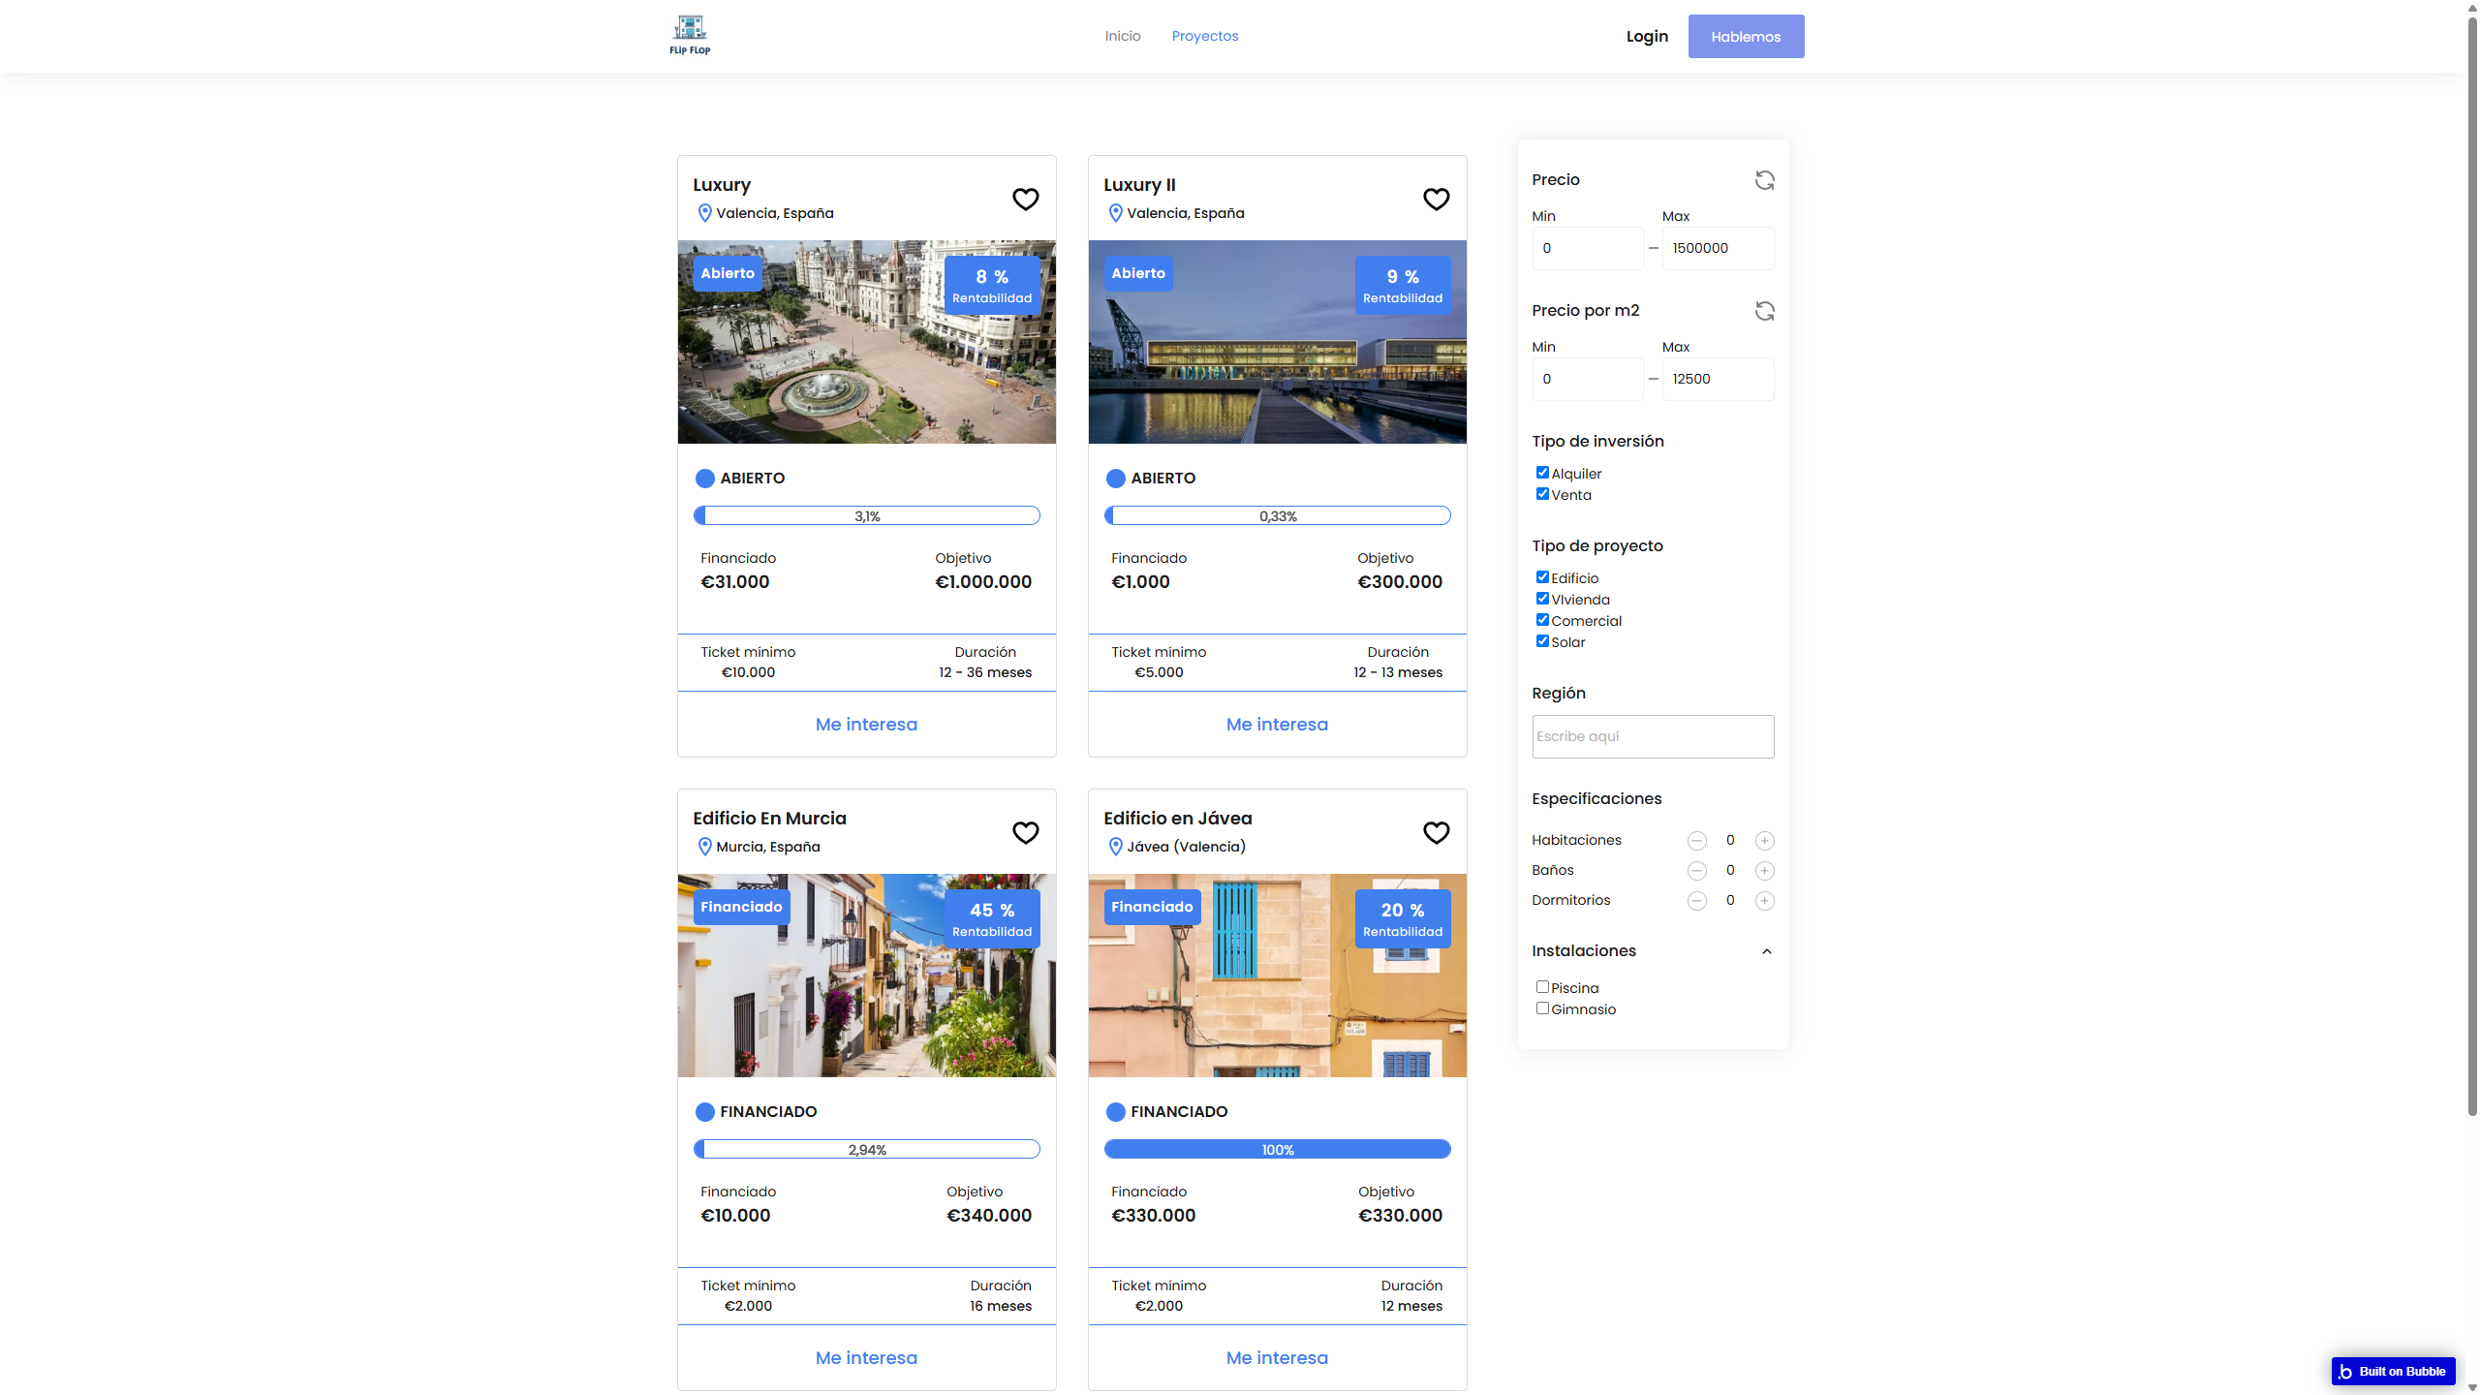Collapse the Instalaciones section chevron

click(1766, 951)
